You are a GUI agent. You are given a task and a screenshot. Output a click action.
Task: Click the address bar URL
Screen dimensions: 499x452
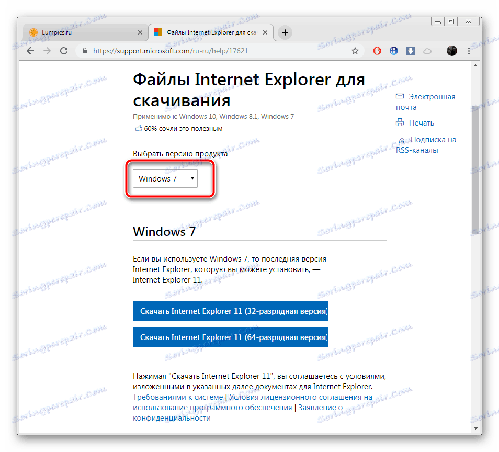(x=171, y=51)
